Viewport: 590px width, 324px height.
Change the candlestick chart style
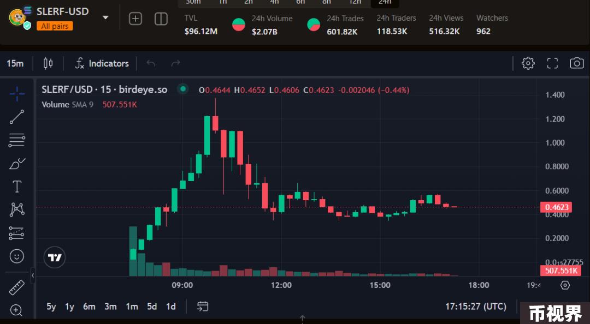pyautogui.click(x=48, y=63)
